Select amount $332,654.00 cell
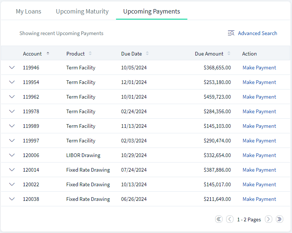This screenshot has width=292, height=233. point(217,155)
